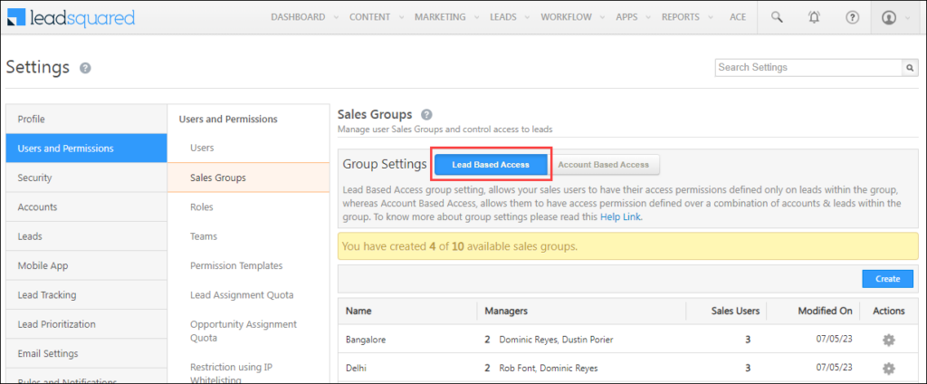This screenshot has height=384, width=927.
Task: Select Users and Permissions in left sidebar
Action: click(x=87, y=149)
